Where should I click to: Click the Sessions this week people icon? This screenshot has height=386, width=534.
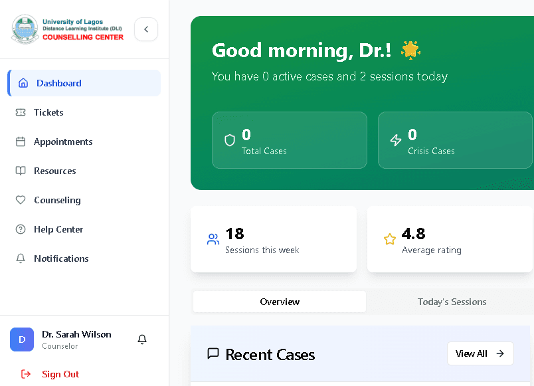pyautogui.click(x=213, y=239)
